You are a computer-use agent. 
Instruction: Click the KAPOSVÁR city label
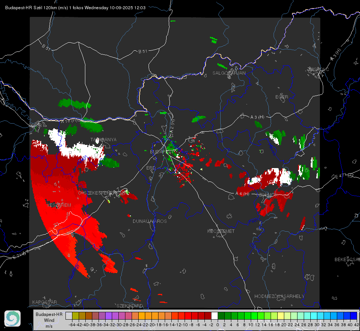coord(44,302)
